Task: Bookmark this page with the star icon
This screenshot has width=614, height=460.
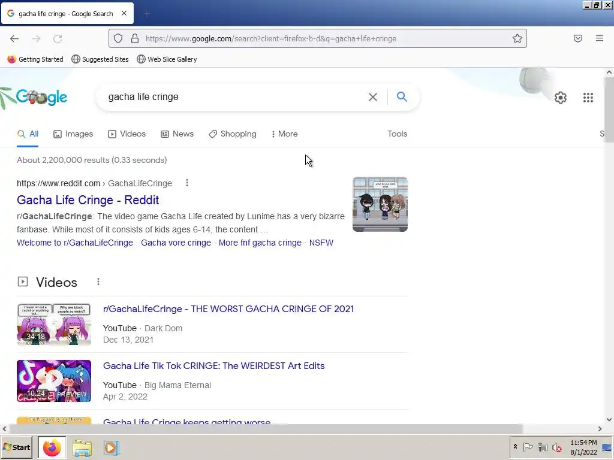Action: click(517, 38)
